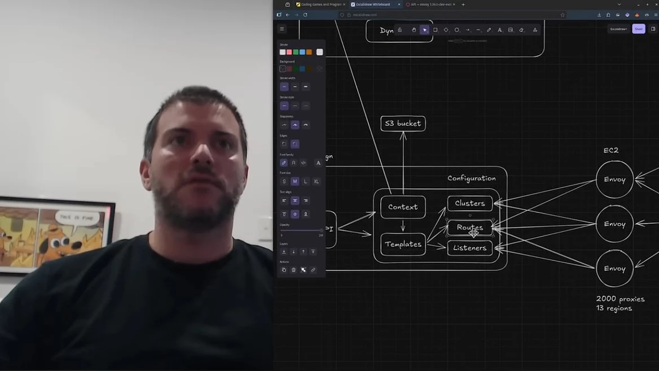Open the current background color picker
The width and height of the screenshot is (659, 371).
click(x=319, y=68)
